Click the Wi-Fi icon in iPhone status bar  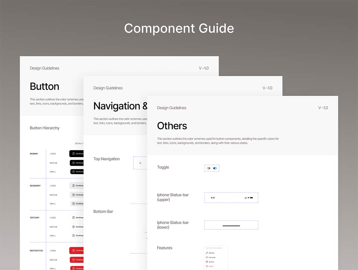pyautogui.click(x=248, y=198)
